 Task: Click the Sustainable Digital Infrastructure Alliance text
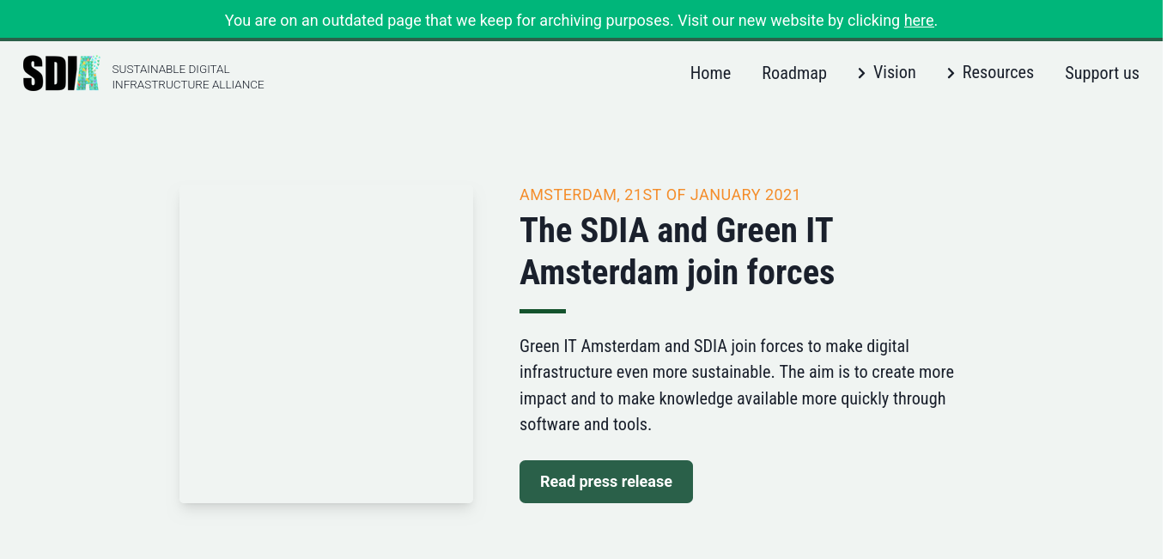188,77
